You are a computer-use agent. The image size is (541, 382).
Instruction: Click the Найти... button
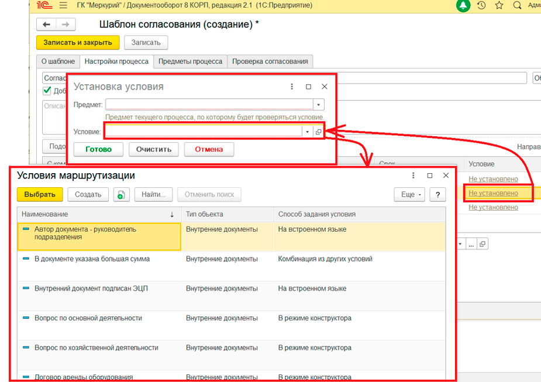[153, 195]
